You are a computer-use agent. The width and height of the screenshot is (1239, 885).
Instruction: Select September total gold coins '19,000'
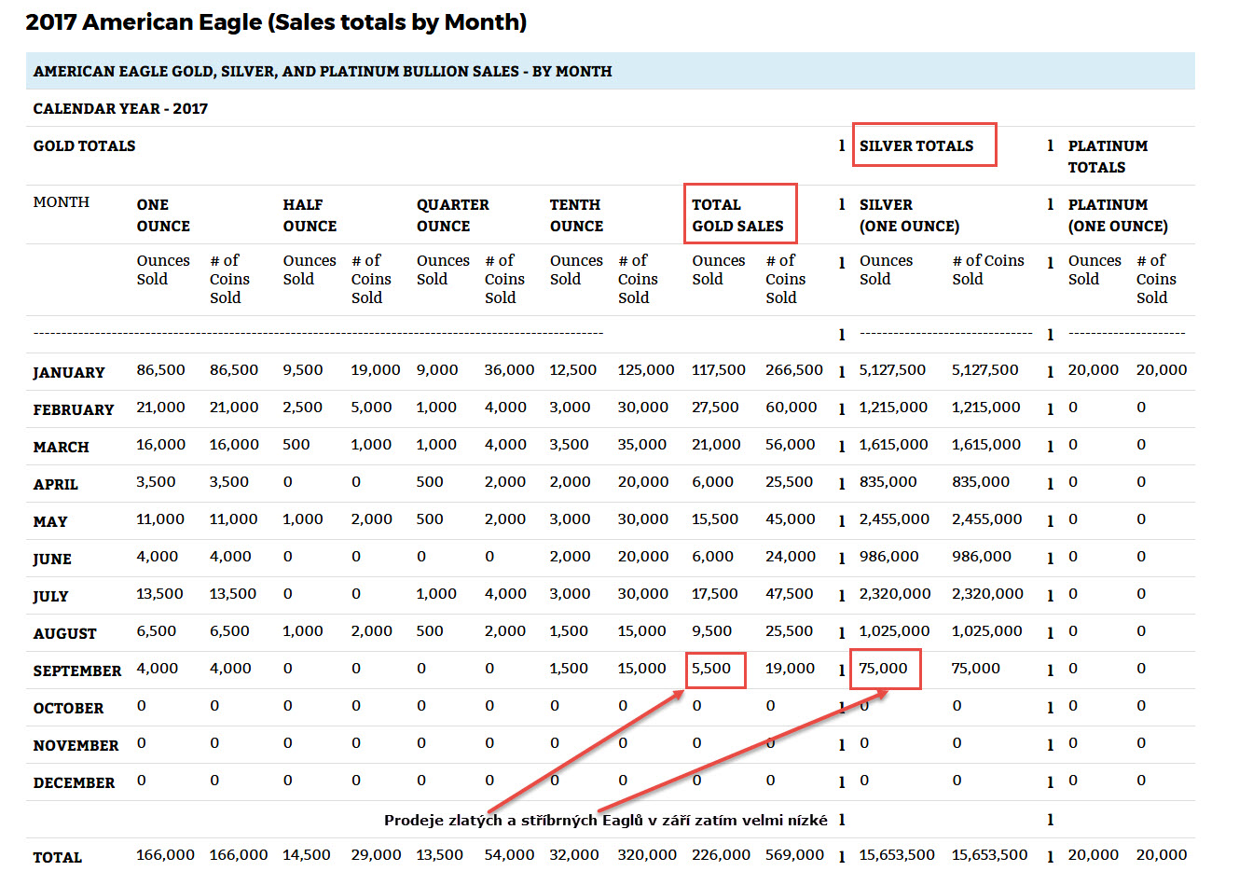[x=790, y=669]
